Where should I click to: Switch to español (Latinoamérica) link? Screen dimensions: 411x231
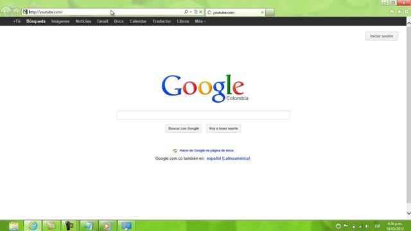pyautogui.click(x=229, y=158)
